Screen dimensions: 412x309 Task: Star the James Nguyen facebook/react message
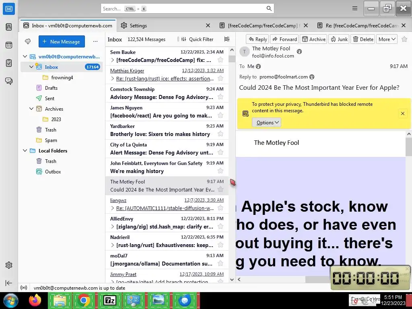220,115
